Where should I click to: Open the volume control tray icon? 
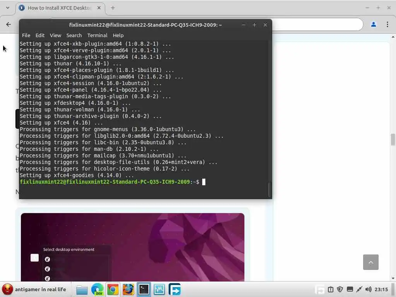pos(369,289)
